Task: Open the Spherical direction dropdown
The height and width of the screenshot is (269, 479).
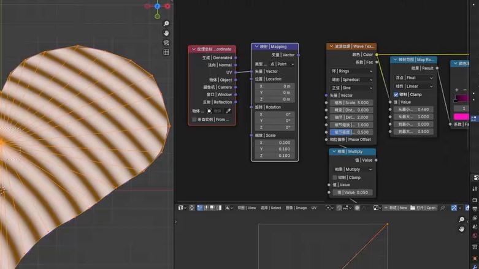Action: pyautogui.click(x=351, y=80)
